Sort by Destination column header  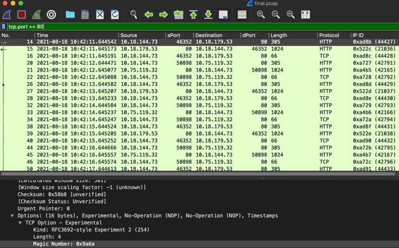(x=217, y=35)
